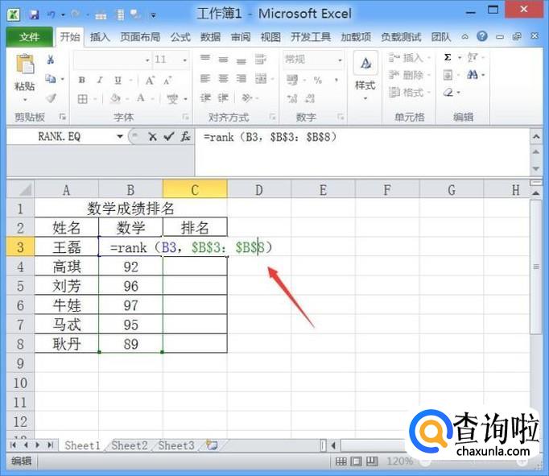Confirm the formula with the Enter checkmark
The image size is (549, 476).
168,137
